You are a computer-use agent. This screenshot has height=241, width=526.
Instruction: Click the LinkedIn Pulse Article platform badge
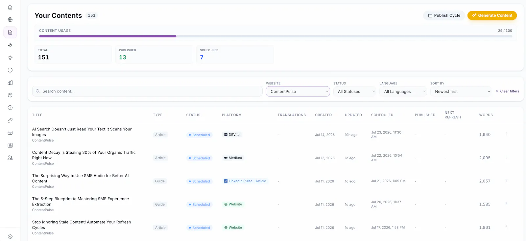[245, 181]
